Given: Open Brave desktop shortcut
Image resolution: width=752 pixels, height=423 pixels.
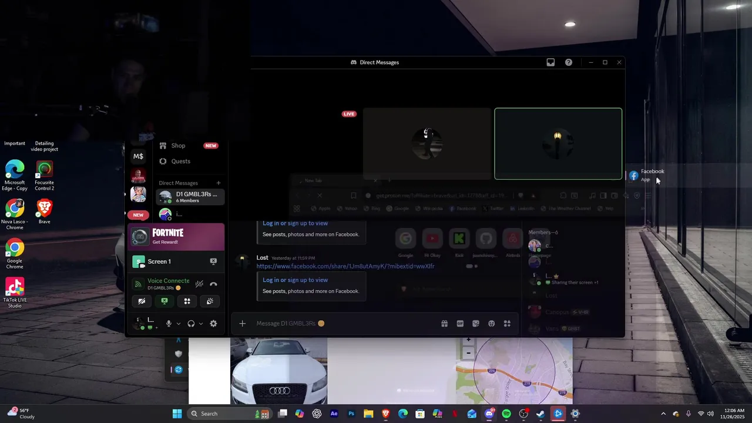Looking at the screenshot, I should 44,211.
